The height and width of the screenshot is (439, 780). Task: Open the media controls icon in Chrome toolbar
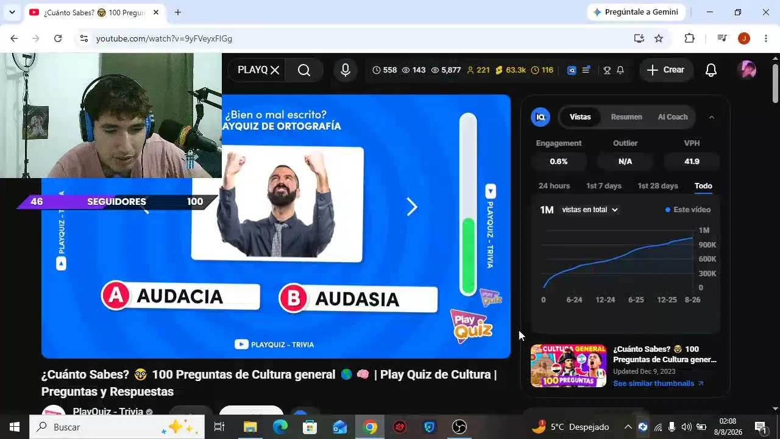[x=722, y=38]
